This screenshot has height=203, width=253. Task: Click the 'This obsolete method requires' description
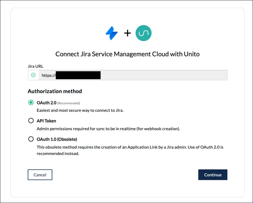130,150
